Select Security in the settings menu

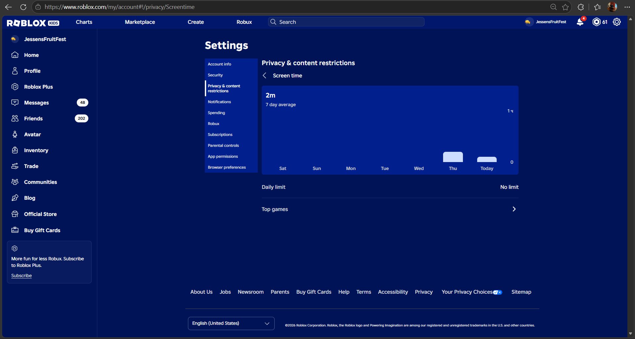pos(215,75)
